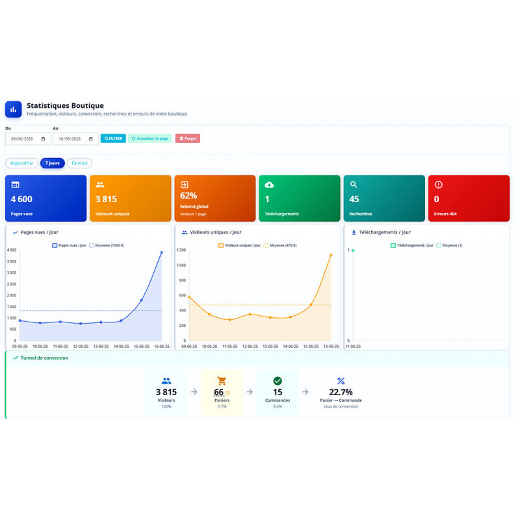Click the 62% rebond global value
The width and height of the screenshot is (520, 520).
pyautogui.click(x=188, y=196)
